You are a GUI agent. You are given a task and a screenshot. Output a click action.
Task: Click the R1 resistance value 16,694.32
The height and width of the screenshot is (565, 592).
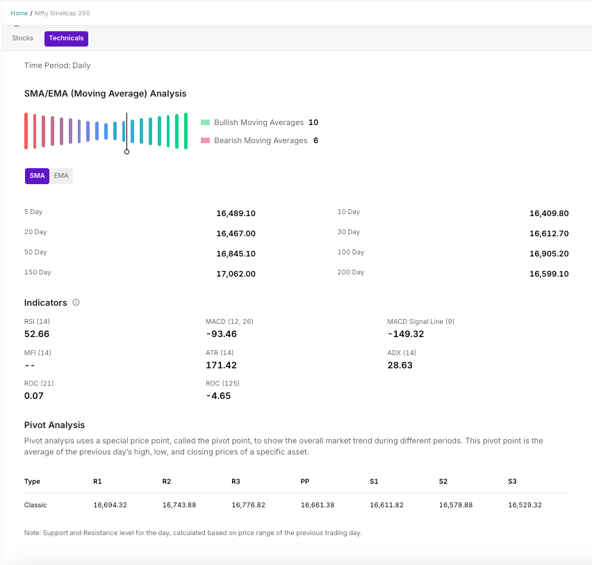click(110, 505)
